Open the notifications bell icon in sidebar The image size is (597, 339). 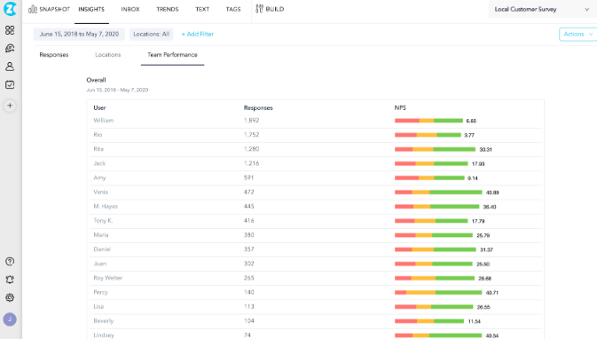click(x=10, y=280)
